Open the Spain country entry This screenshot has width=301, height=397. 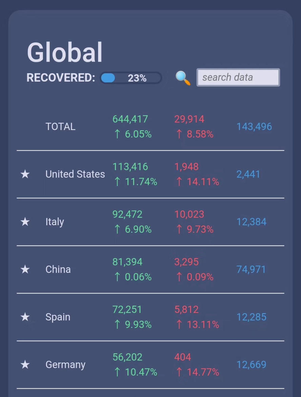[58, 317]
